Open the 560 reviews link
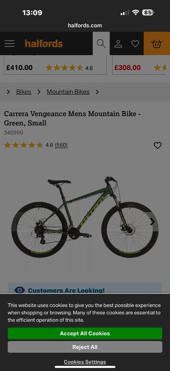The width and height of the screenshot is (170, 371). (61, 145)
